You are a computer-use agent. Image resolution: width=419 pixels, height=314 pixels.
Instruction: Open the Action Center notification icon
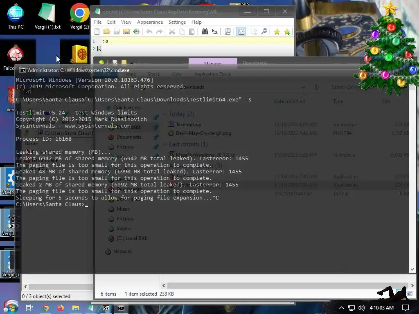[x=405, y=308]
